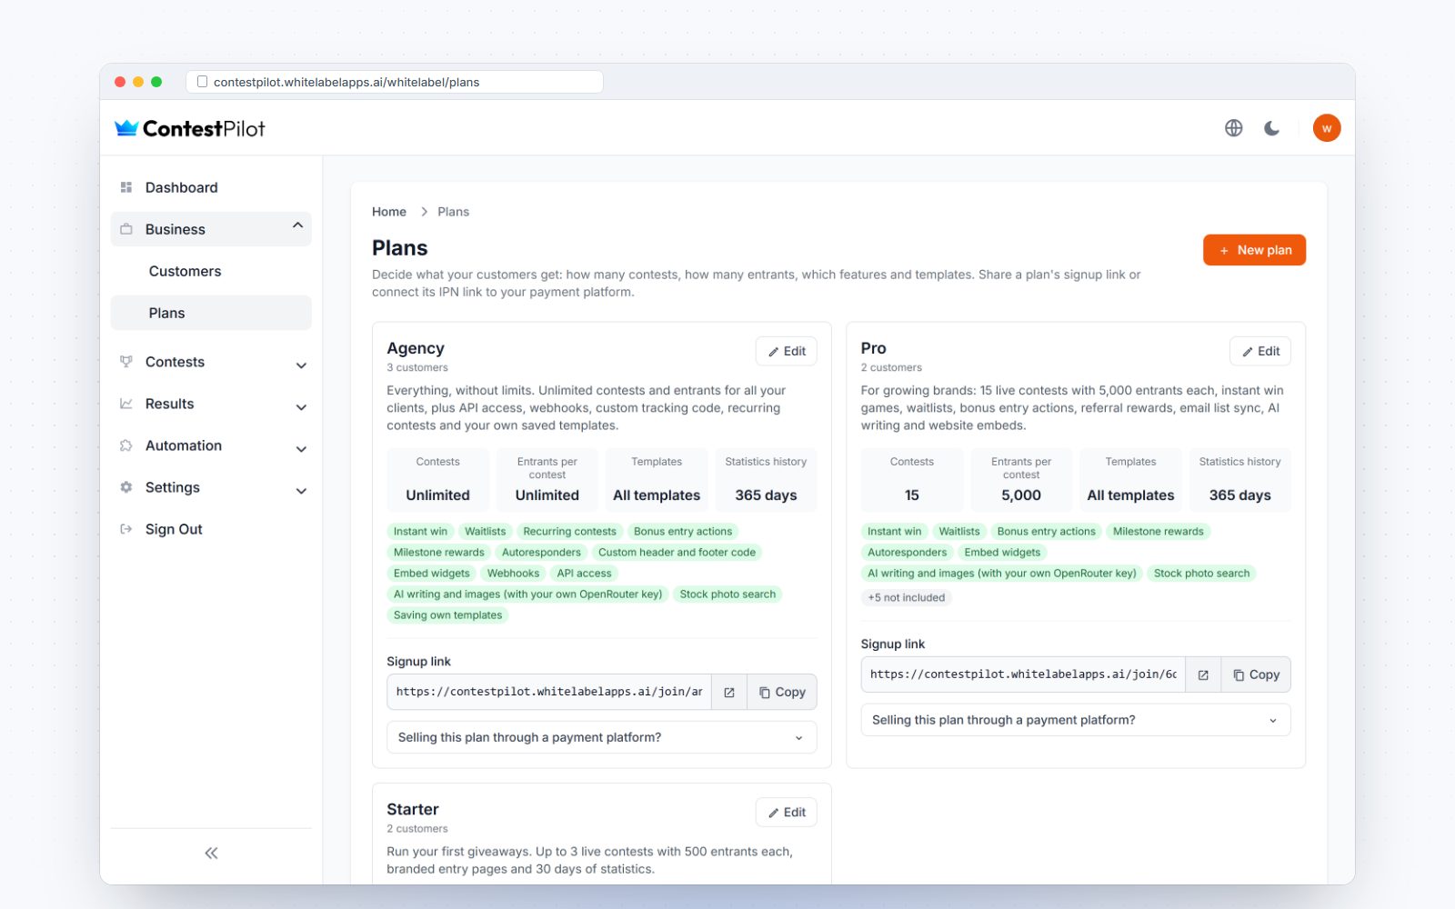Expand the Automation sidebar section
Image resolution: width=1455 pixels, height=909 pixels.
[211, 445]
